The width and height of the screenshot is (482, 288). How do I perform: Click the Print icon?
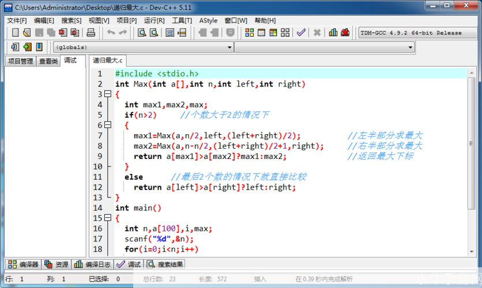[91, 33]
